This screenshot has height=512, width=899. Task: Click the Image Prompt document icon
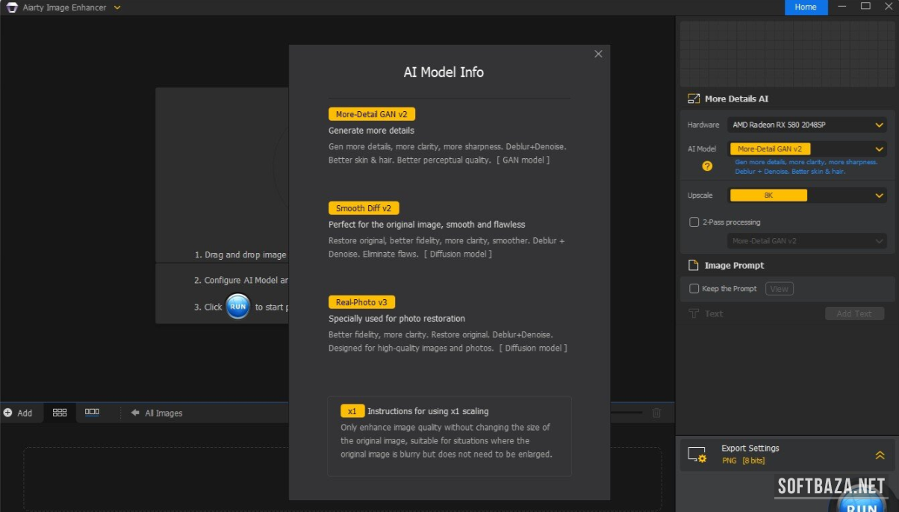(x=693, y=266)
